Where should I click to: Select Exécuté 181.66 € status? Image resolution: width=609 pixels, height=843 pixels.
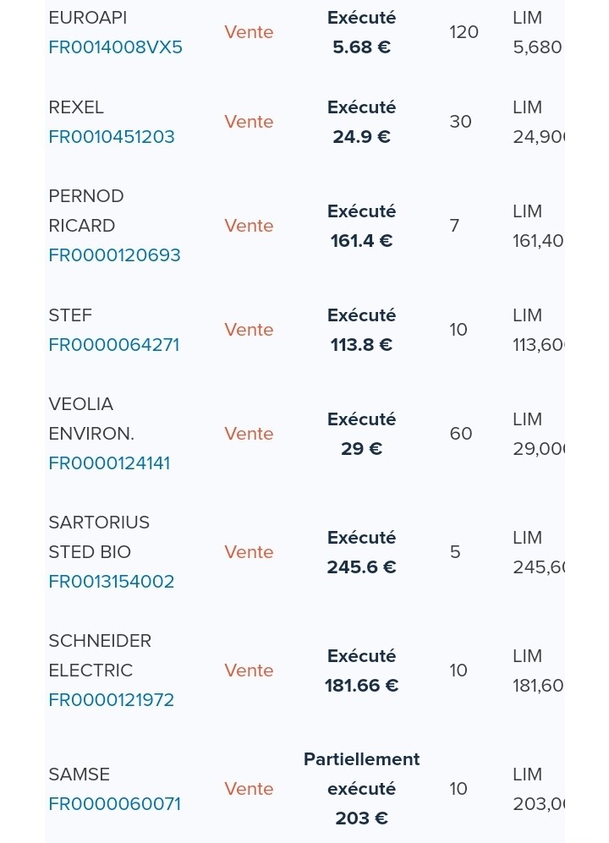(x=361, y=671)
